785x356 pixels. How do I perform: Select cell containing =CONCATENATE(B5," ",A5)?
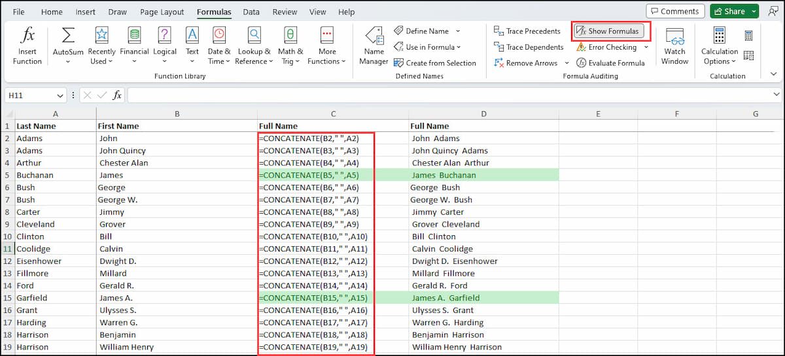[333, 175]
